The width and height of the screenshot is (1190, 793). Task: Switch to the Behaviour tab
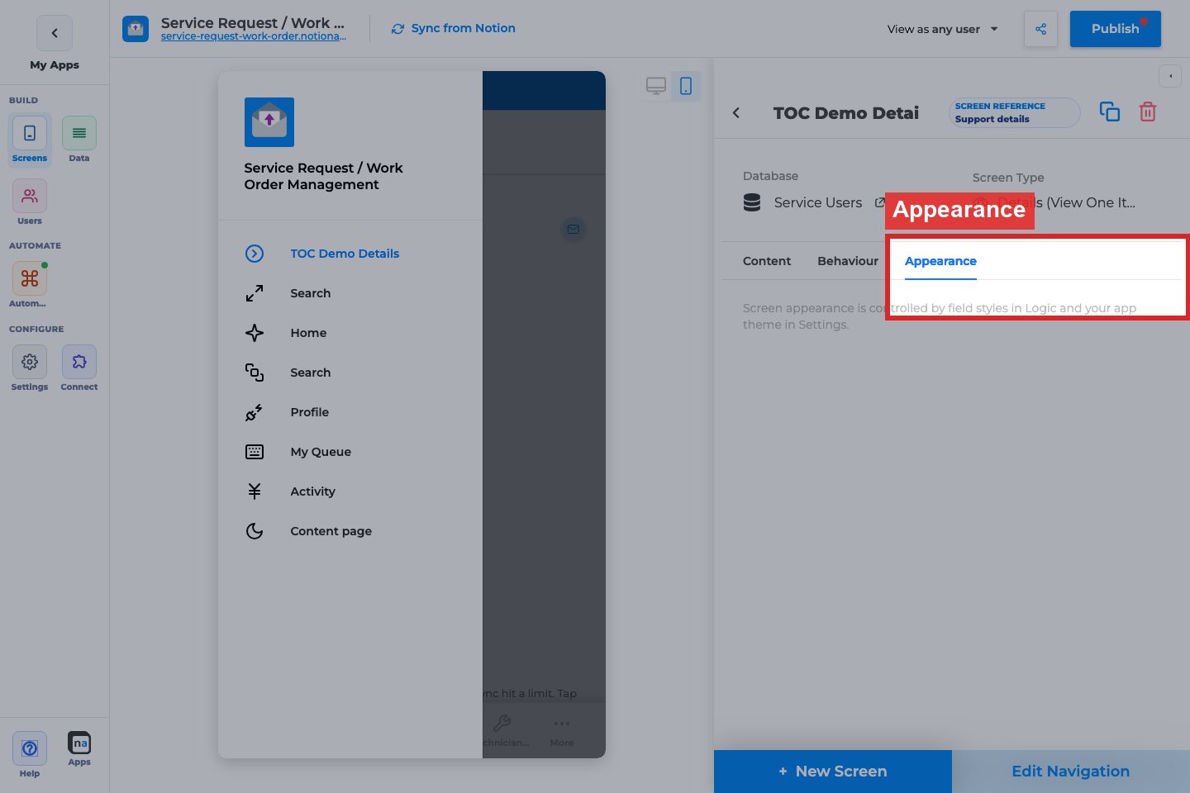[x=848, y=261]
